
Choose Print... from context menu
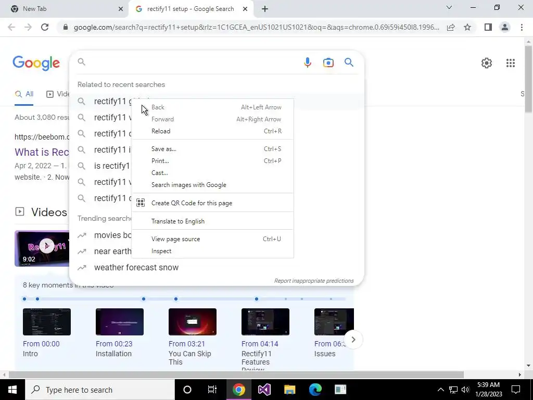point(212,161)
